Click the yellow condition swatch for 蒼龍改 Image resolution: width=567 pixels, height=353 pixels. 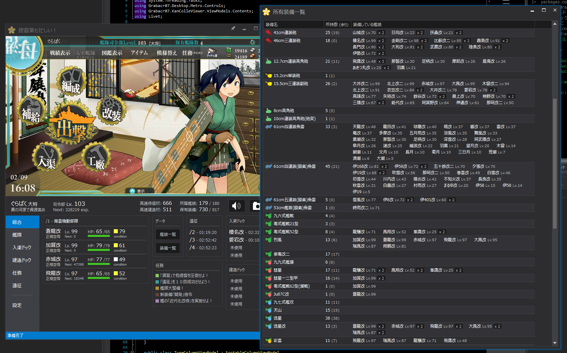116,231
